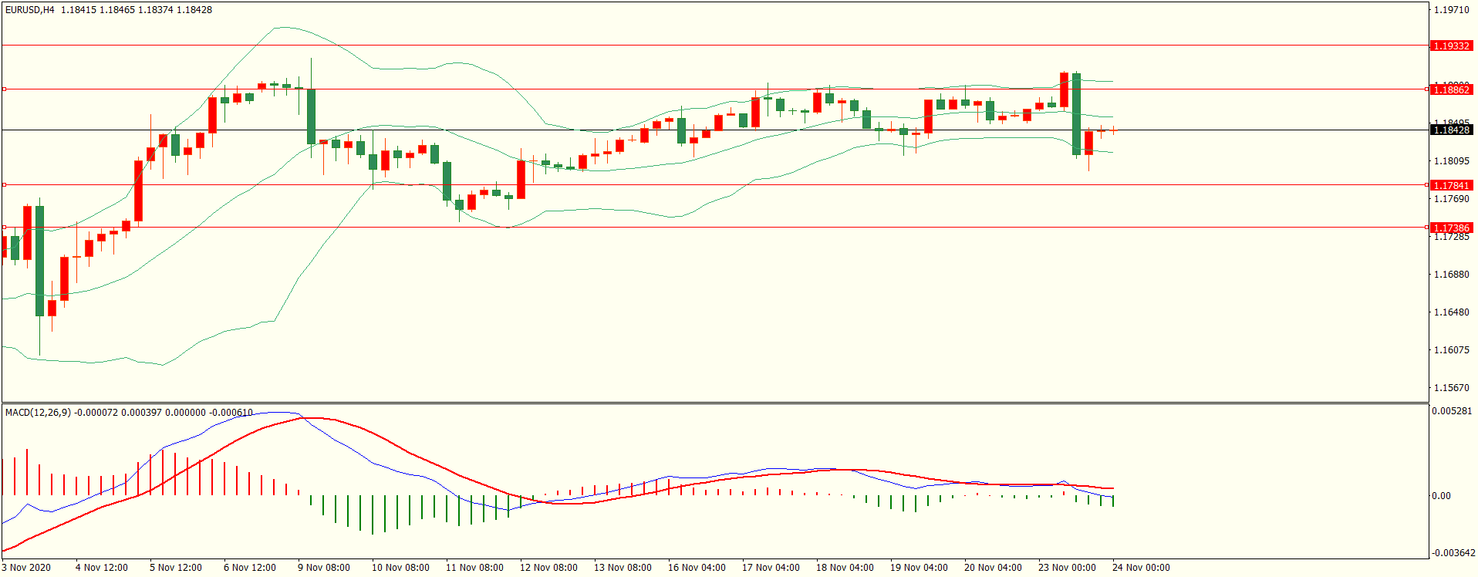Click the 23 Nov 00:00 time label
Screen dimensions: 1478x577
(x=1067, y=568)
